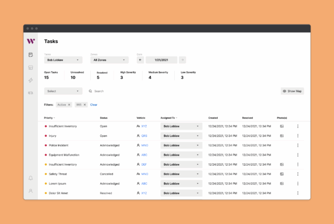Open vehicle MNO link in Police Incident row
Image resolution: width=334 pixels, height=224 pixels.
click(x=145, y=145)
